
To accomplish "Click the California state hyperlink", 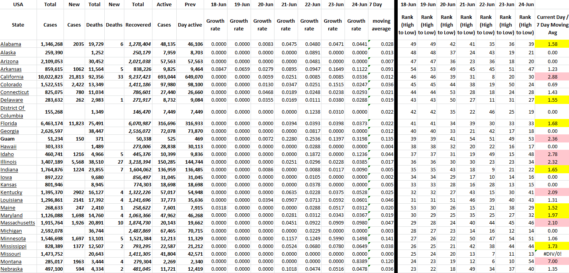I will (x=12, y=77).
